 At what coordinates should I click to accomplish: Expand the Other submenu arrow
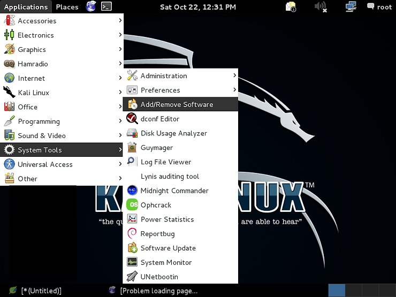(120, 178)
